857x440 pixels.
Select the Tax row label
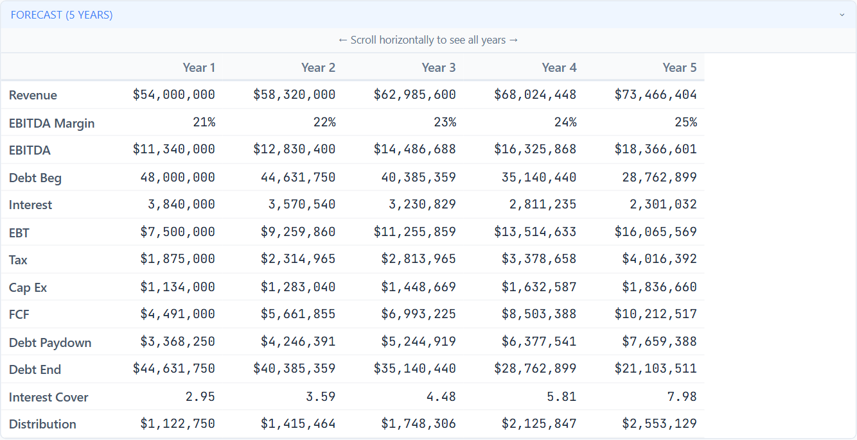(x=18, y=260)
